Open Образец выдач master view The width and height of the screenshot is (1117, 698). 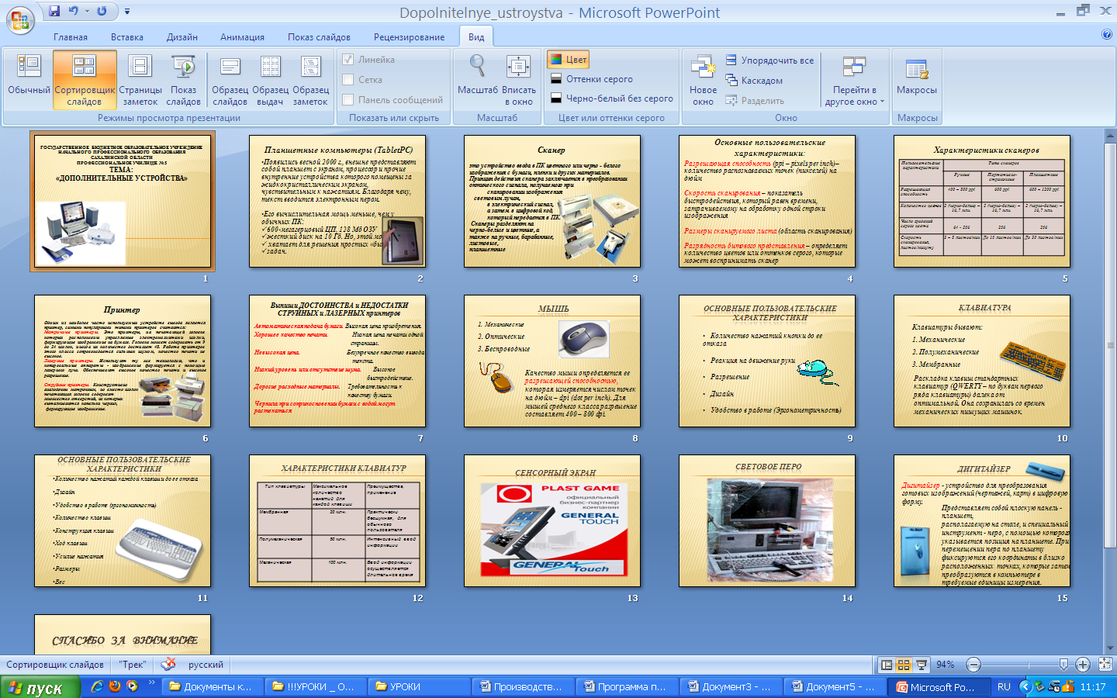[x=271, y=79]
